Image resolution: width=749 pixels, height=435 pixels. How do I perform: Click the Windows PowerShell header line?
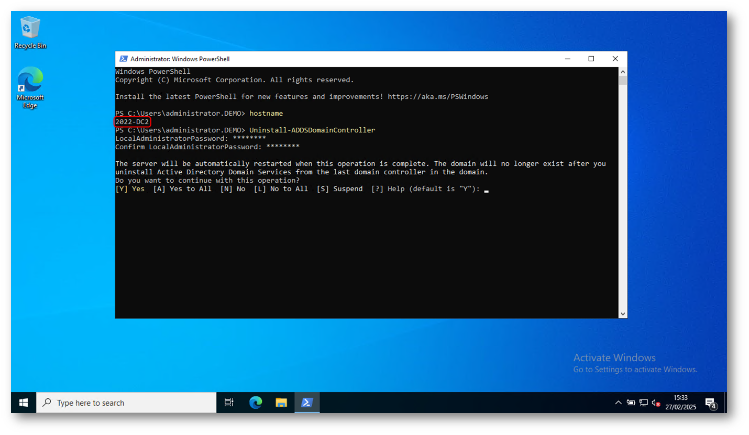[153, 72]
